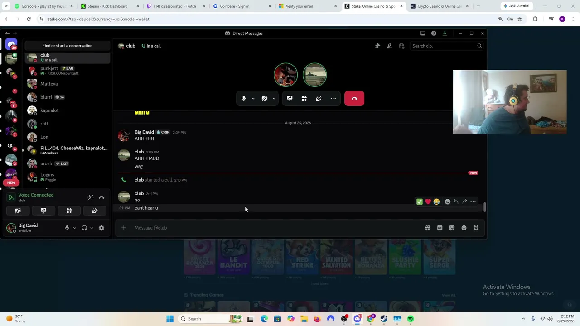Image resolution: width=580 pixels, height=326 pixels.
Task: Start an activity from call controls
Action: click(x=304, y=98)
